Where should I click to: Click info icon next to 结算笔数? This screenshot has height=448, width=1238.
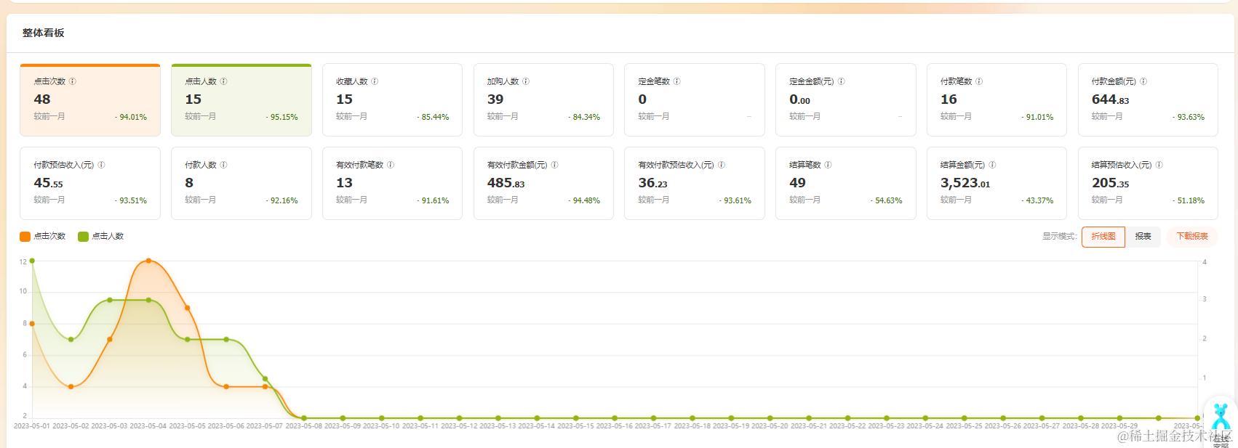click(x=828, y=165)
